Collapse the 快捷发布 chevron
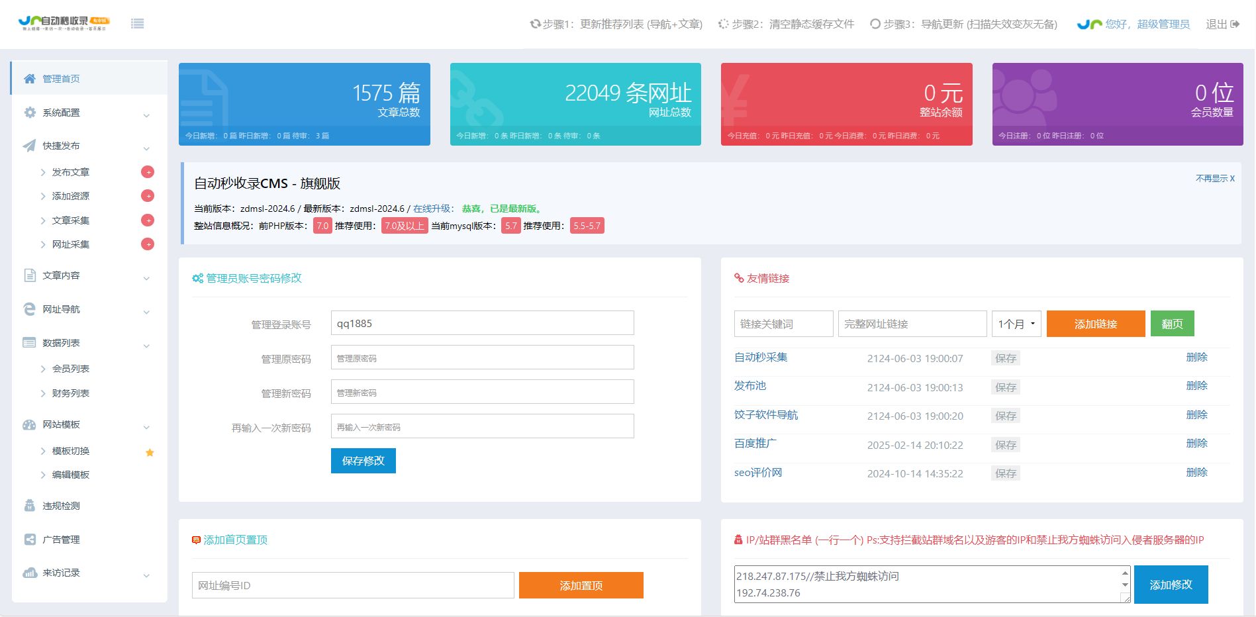 (146, 148)
